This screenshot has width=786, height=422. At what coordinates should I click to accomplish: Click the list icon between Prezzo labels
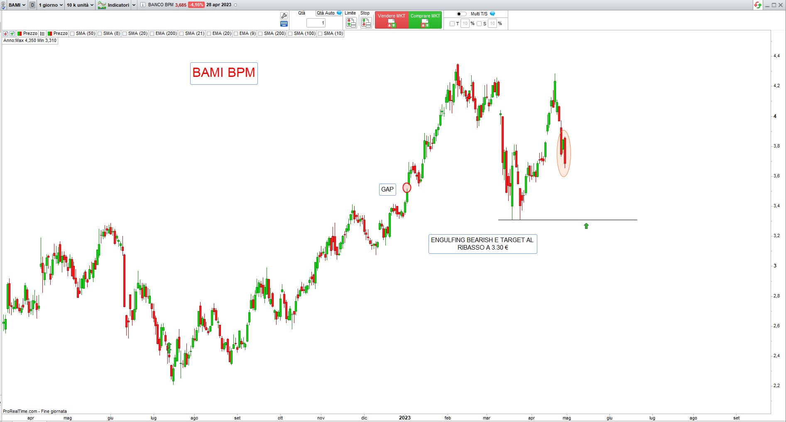(42, 33)
